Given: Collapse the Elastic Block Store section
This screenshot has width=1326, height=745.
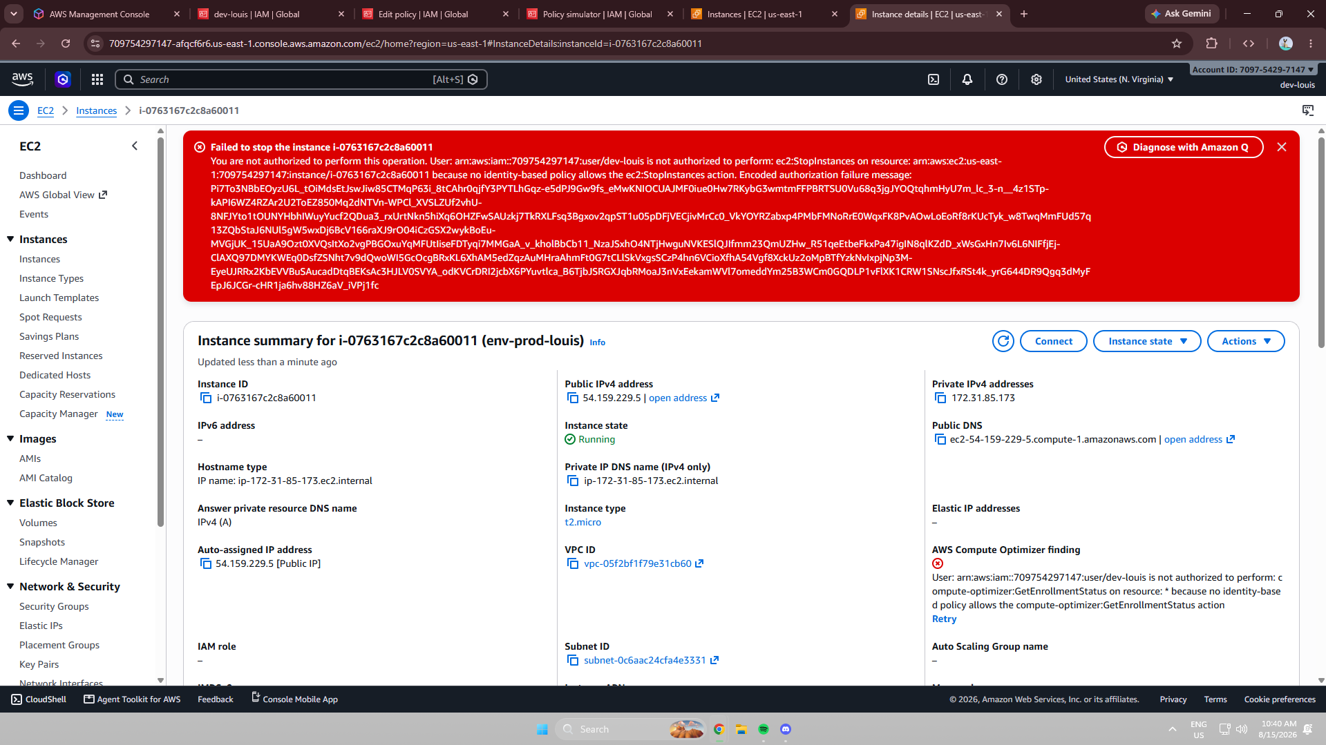Looking at the screenshot, I should [10, 503].
